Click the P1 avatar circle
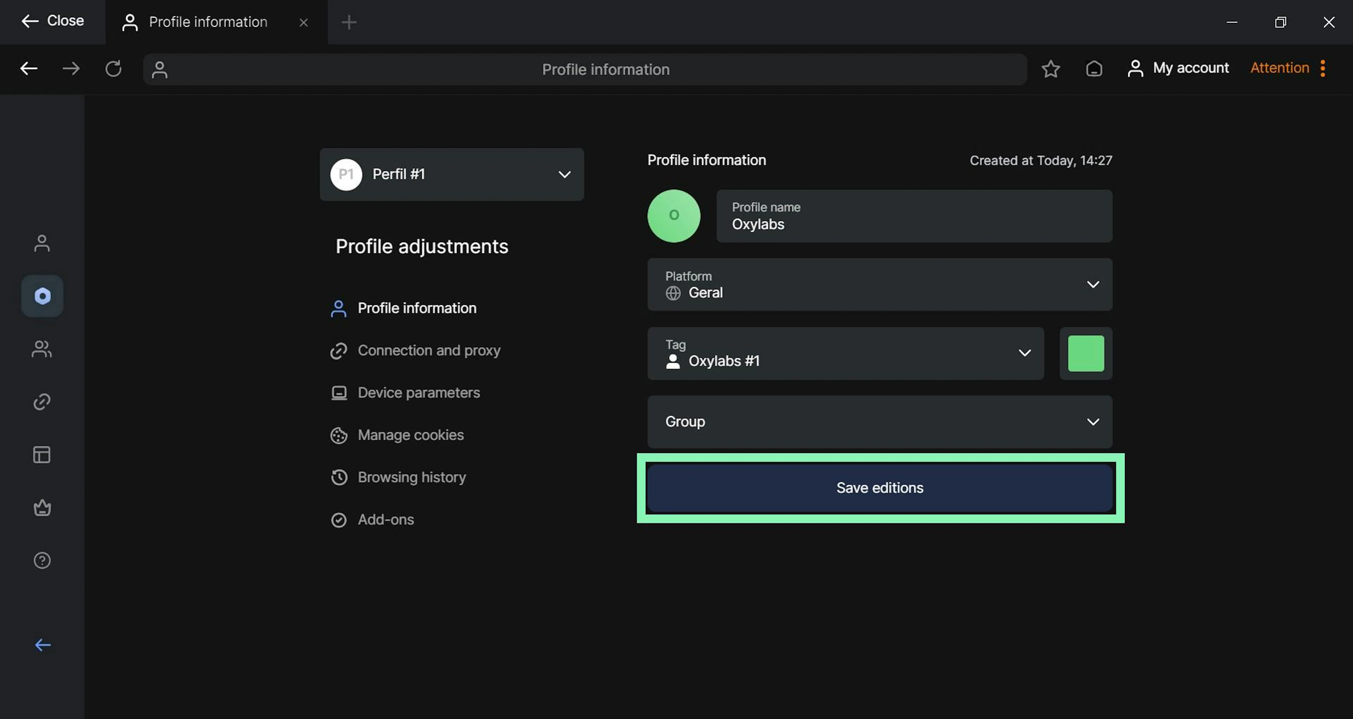1353x719 pixels. [346, 174]
